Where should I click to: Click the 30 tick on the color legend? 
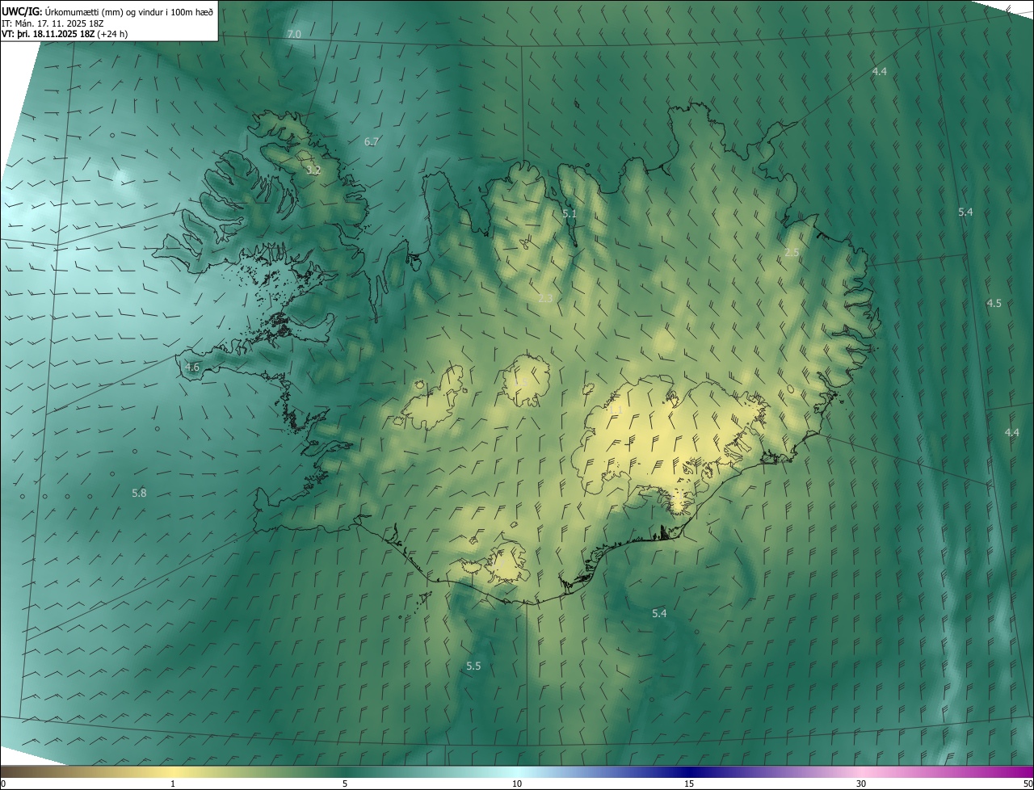pos(861,784)
